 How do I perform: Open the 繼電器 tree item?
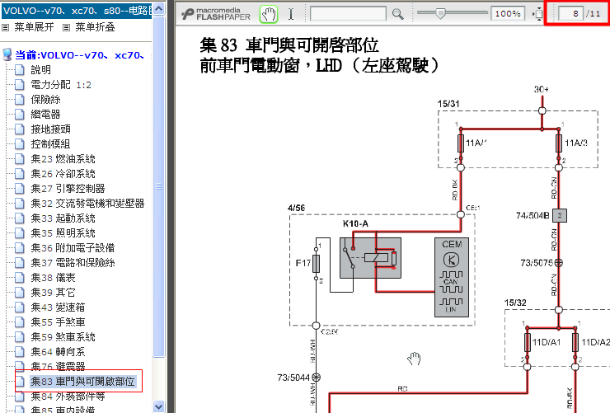[45, 115]
